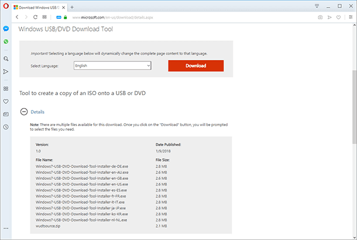Click the installer-fr-FR.exe file name
Viewport: 357px width, 240px height.
pos(81,196)
